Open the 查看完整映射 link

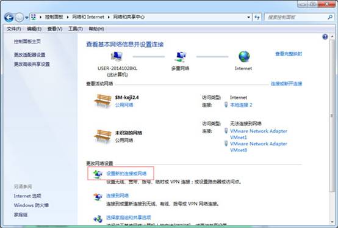point(289,54)
